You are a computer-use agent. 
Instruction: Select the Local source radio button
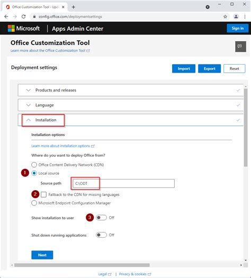[34, 173]
